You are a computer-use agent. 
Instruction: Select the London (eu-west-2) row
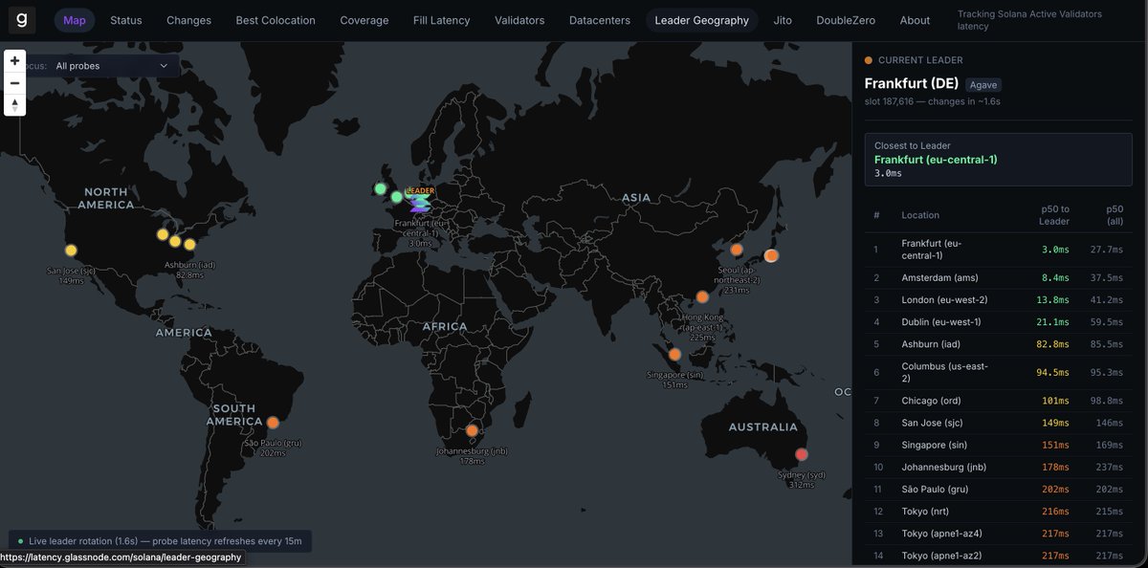click(998, 300)
